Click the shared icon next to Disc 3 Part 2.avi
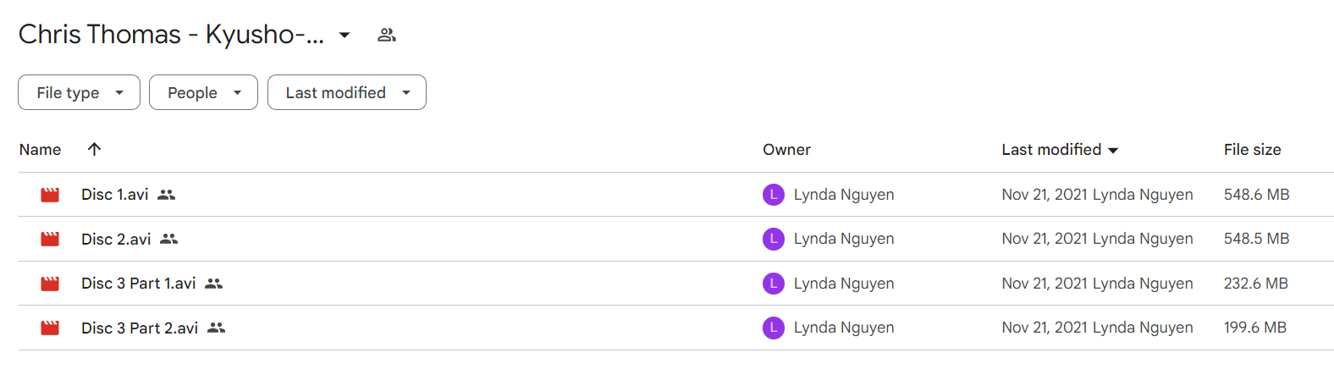The image size is (1334, 386). tap(217, 328)
